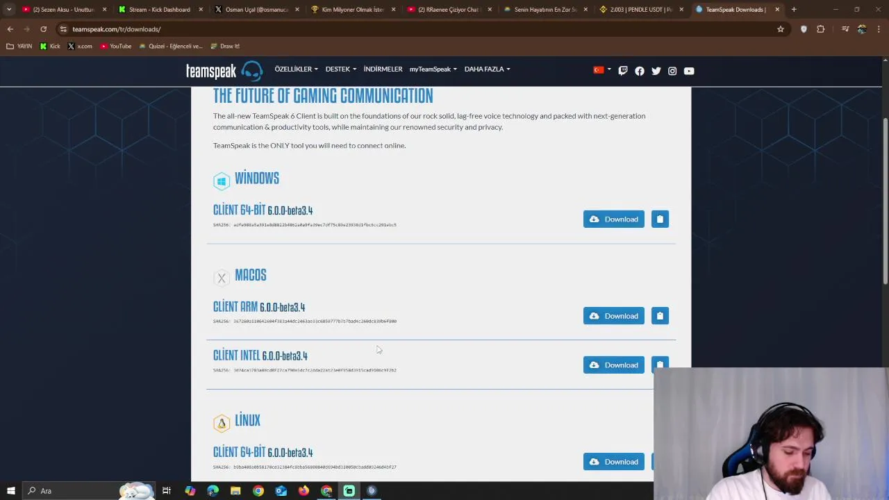
Task: Open the Draw It! bookmark
Action: [225, 47]
